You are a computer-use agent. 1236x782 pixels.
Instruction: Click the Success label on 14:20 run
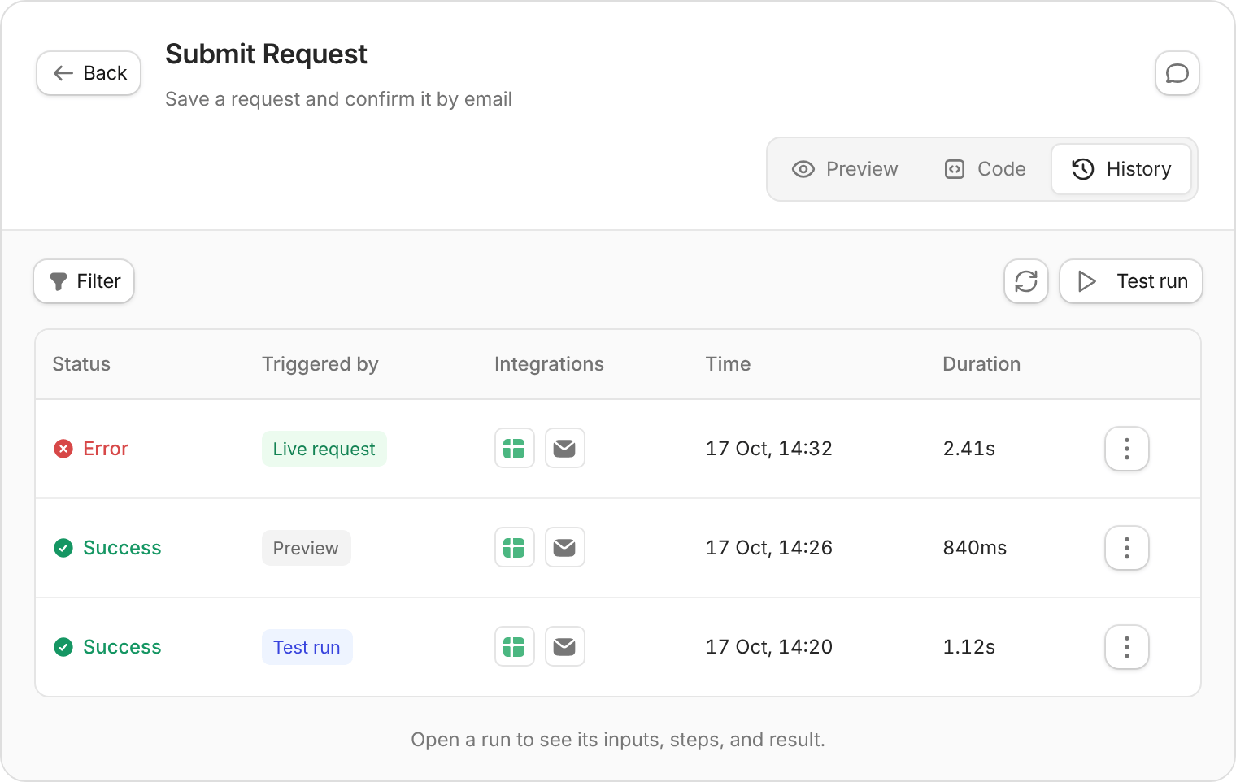123,647
